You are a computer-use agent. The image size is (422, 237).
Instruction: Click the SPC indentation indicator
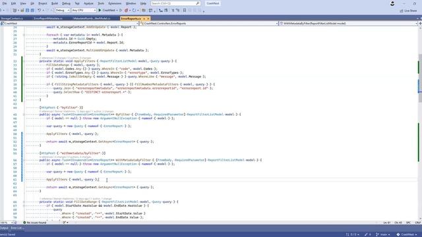pos(409,223)
